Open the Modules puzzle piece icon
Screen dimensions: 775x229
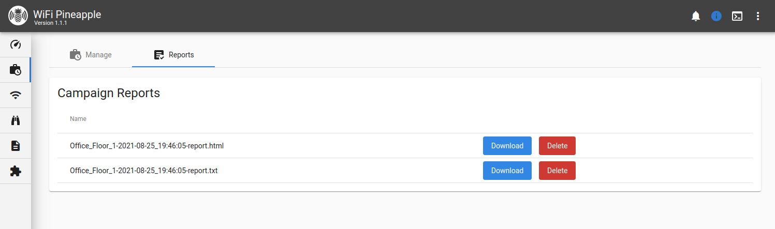[x=16, y=171]
